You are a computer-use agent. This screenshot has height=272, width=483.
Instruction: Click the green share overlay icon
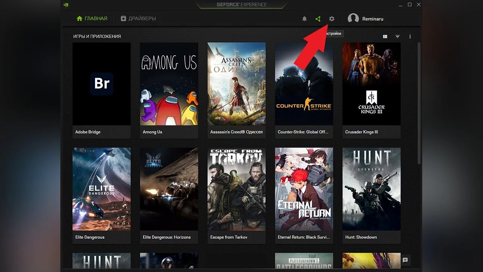point(318,19)
